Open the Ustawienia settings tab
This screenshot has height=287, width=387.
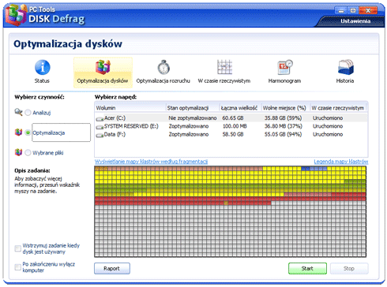coord(355,21)
